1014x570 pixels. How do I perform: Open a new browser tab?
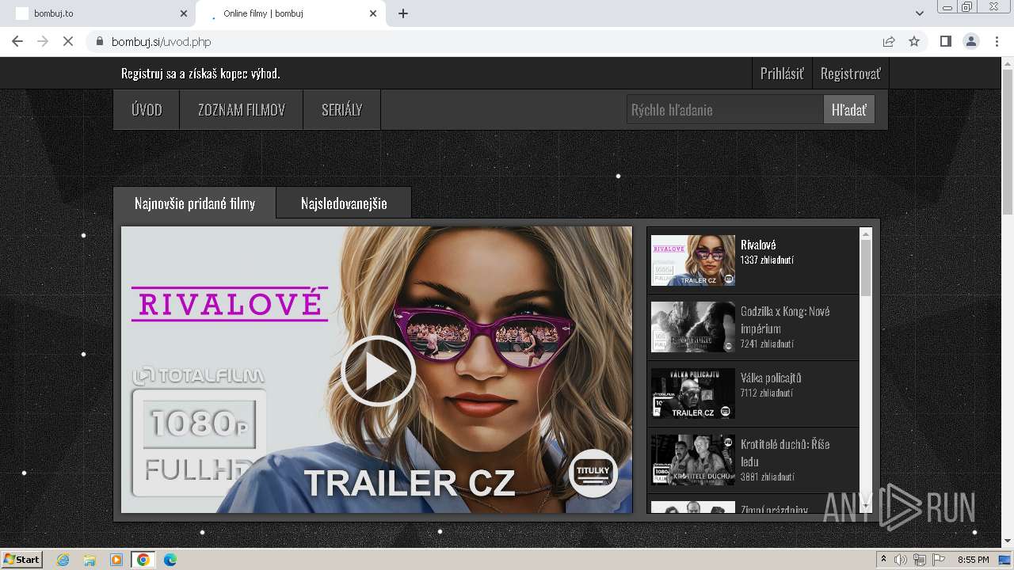click(x=403, y=13)
